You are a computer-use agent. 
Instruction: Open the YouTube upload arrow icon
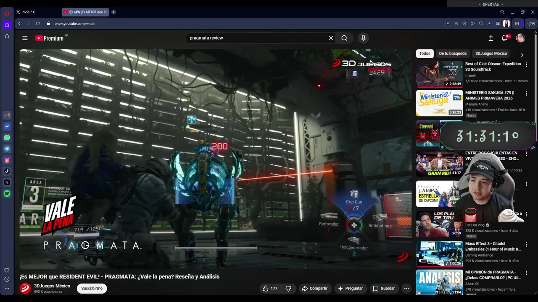click(x=491, y=38)
